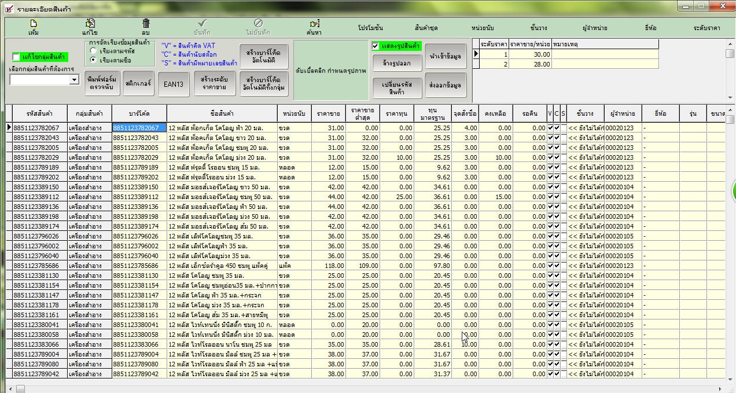Click the นำเข้าข้อมูล import button
Viewport: 736px width, 393px height.
tap(445, 56)
